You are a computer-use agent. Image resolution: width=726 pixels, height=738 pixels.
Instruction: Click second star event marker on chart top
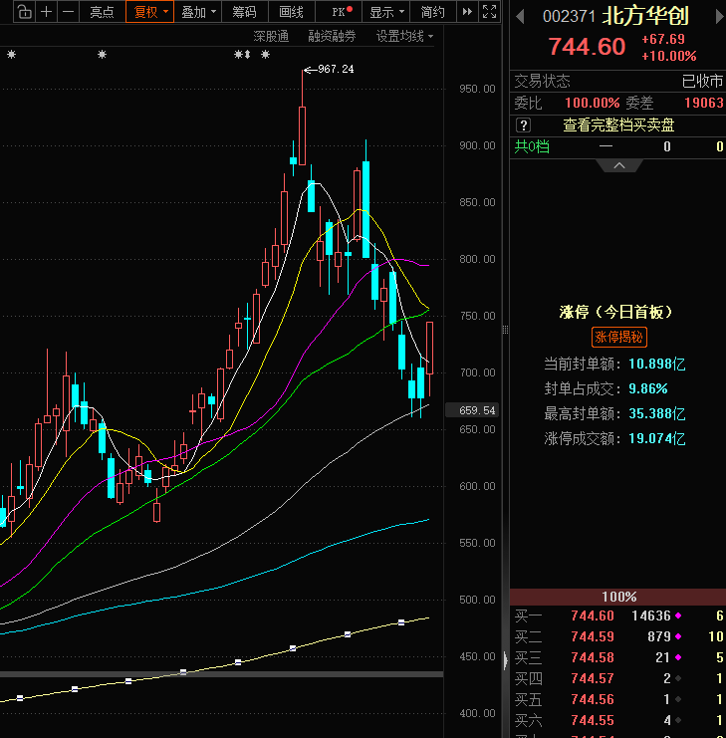(103, 55)
